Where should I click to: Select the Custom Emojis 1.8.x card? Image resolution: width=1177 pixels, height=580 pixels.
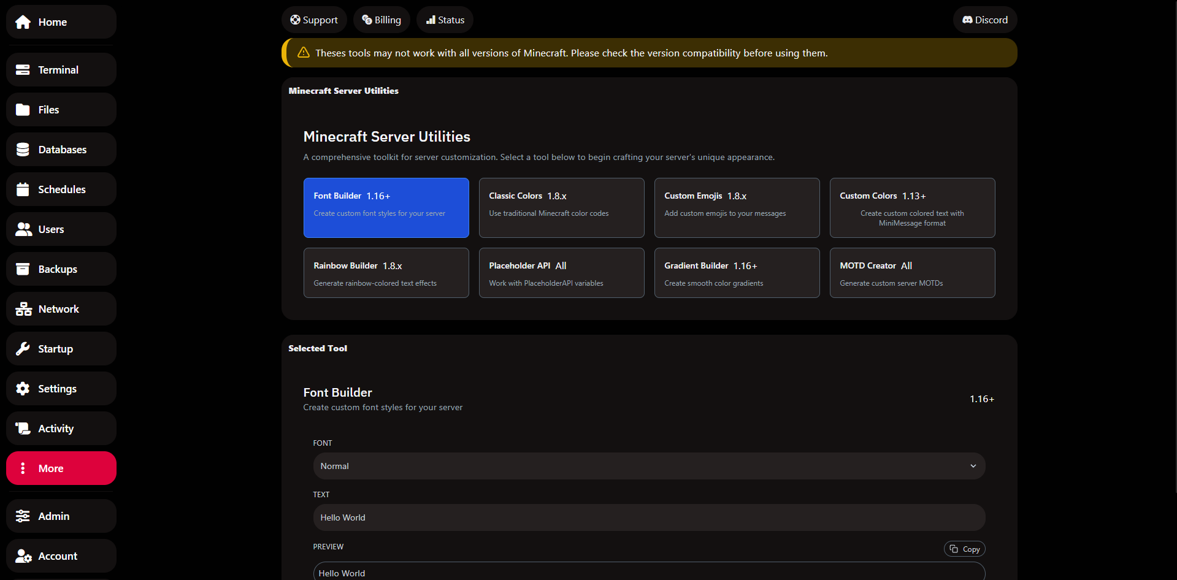pyautogui.click(x=737, y=208)
